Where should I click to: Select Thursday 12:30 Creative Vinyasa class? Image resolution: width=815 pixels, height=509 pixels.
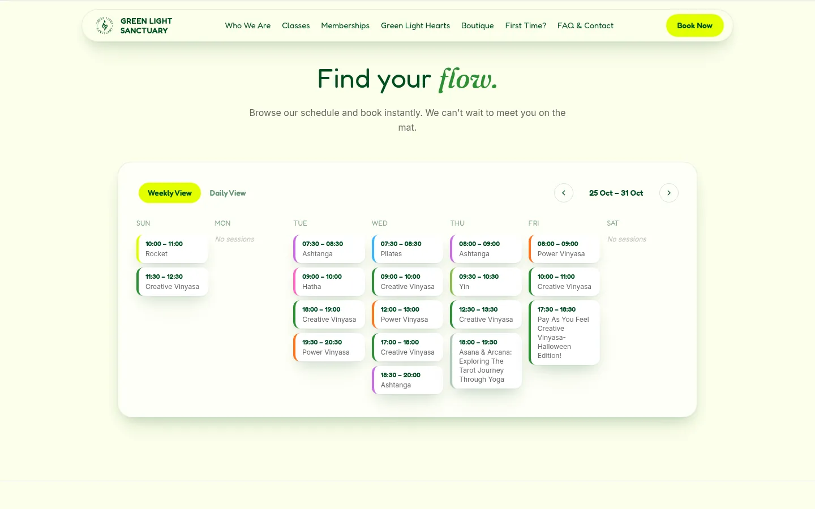pyautogui.click(x=486, y=314)
